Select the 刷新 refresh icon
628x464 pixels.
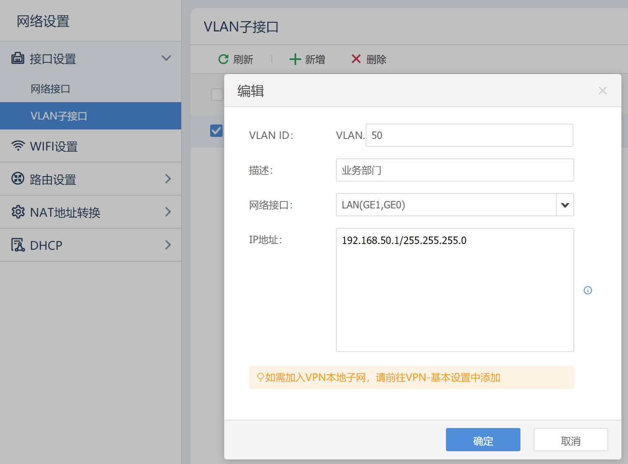[x=223, y=59]
